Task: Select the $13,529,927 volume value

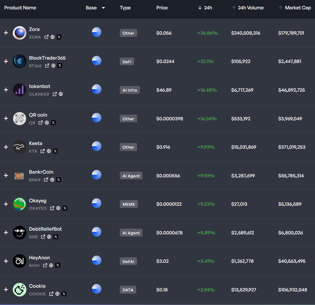Action: click(244, 290)
